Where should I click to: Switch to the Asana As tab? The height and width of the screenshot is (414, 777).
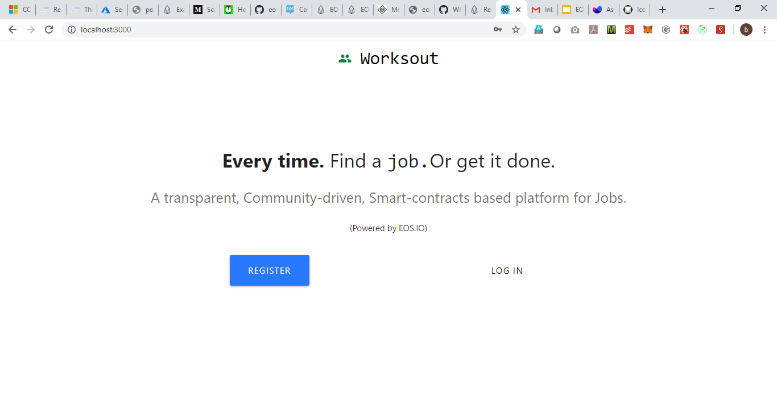(x=604, y=10)
